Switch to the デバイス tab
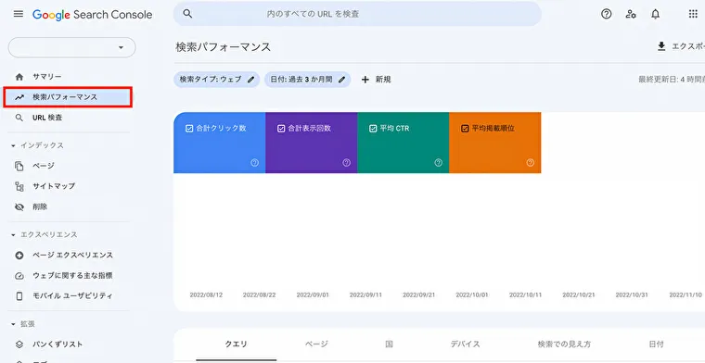The image size is (705, 363). click(466, 344)
